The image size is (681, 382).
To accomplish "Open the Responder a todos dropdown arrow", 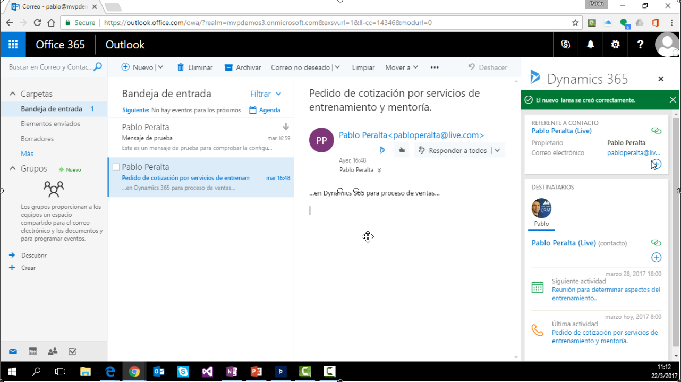I will (x=497, y=150).
